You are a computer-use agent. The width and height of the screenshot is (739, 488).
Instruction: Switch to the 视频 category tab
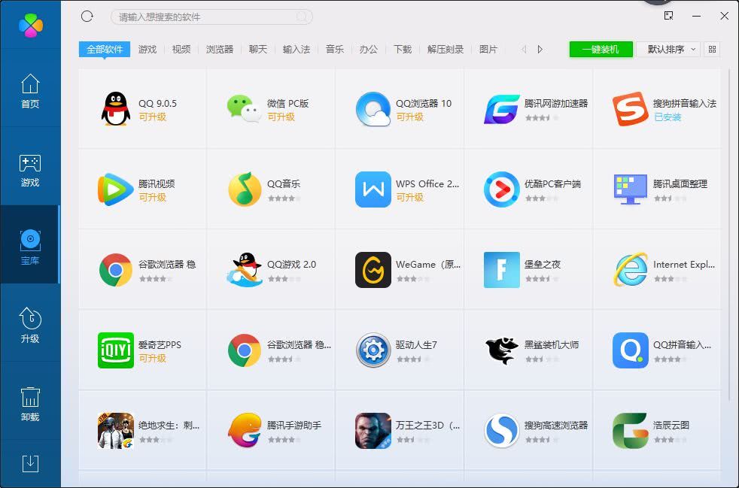181,49
